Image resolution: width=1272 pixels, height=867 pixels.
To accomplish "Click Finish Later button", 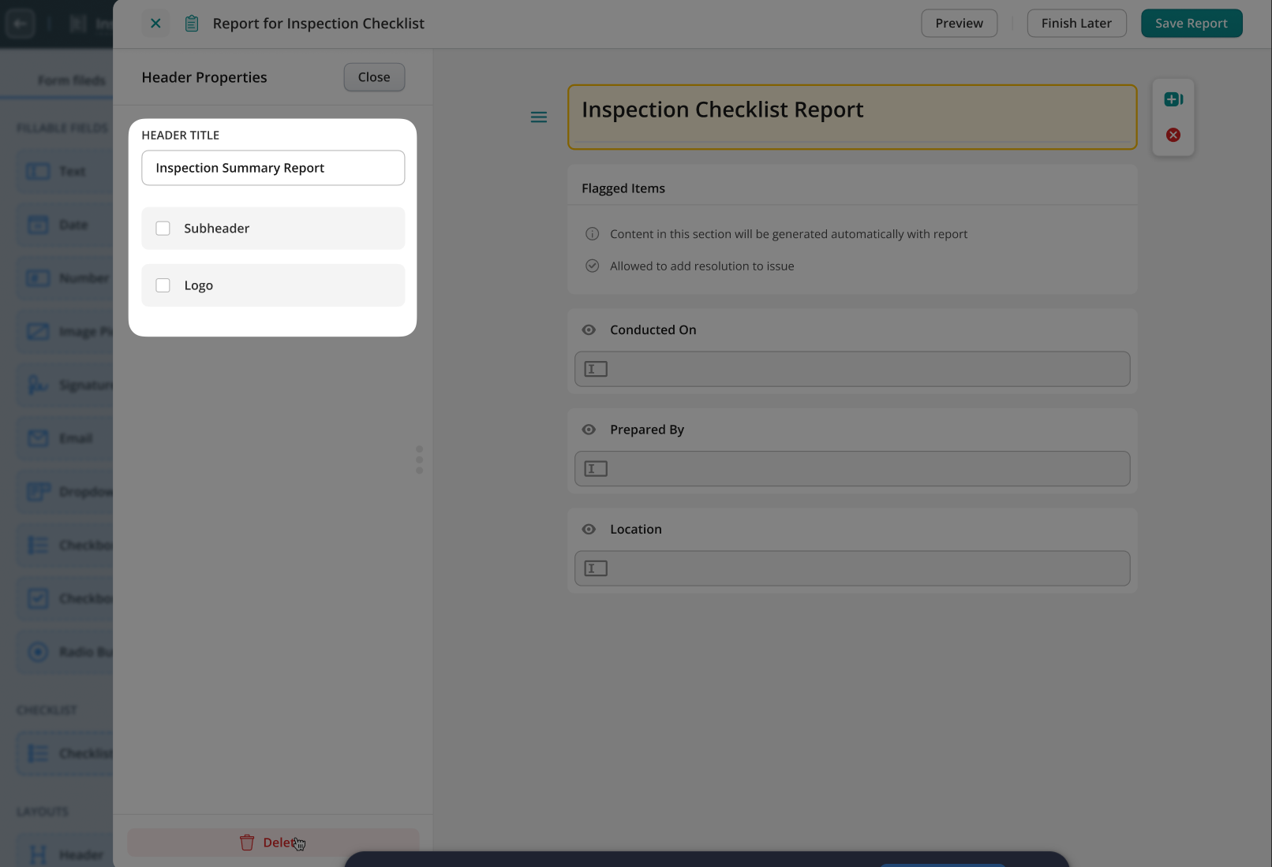I will (1076, 24).
